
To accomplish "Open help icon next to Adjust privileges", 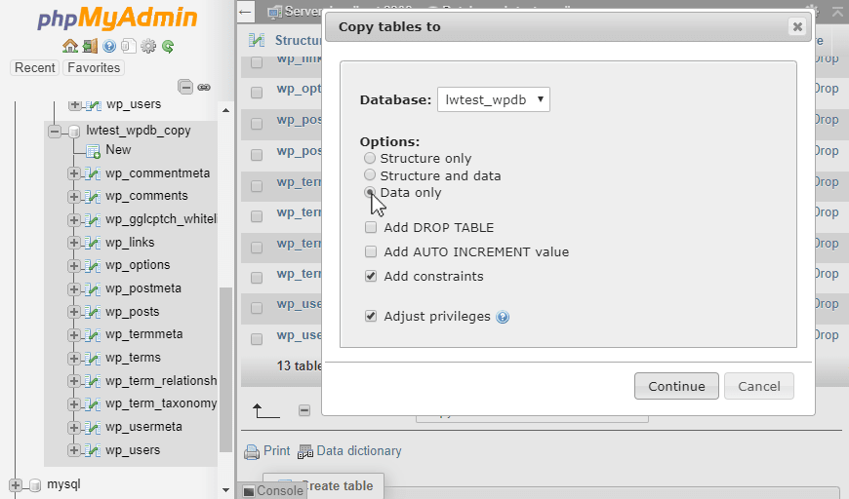I will coord(503,317).
